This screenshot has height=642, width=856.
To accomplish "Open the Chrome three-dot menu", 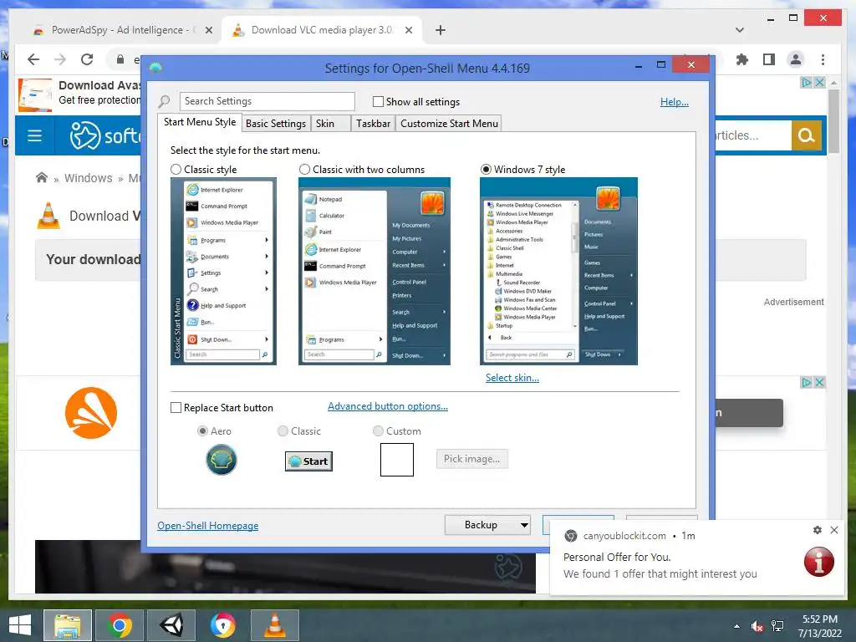I will click(x=823, y=59).
